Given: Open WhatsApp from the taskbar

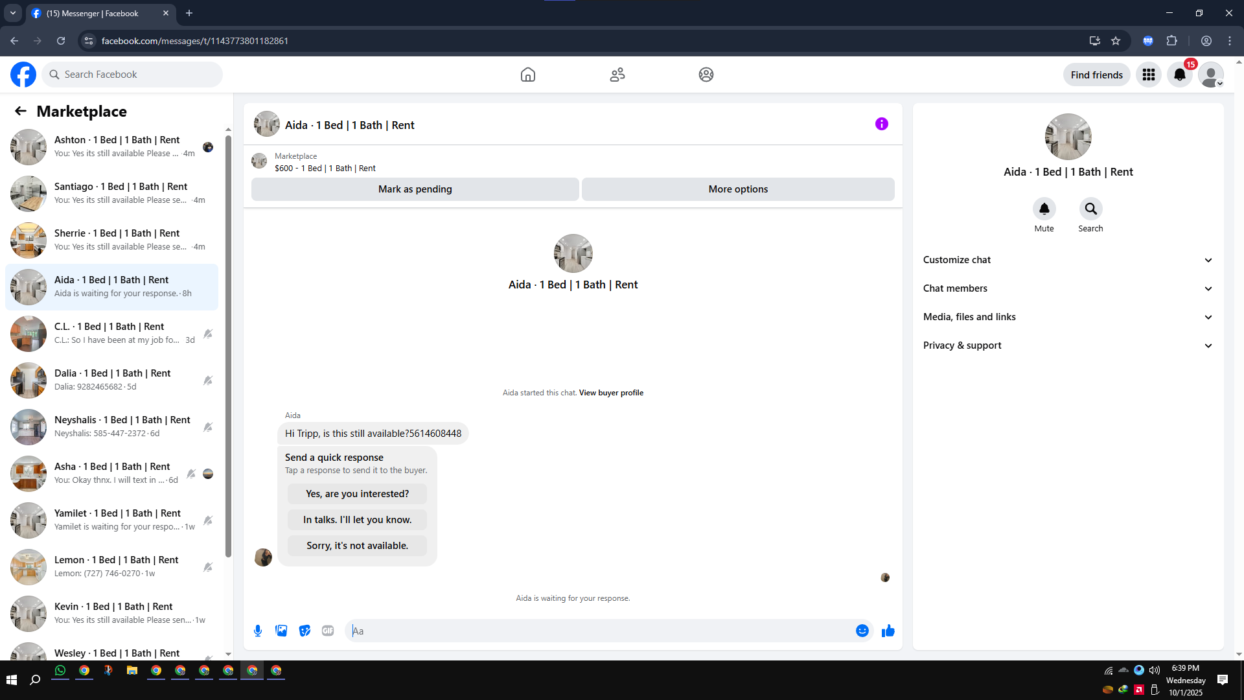Looking at the screenshot, I should coord(60,671).
